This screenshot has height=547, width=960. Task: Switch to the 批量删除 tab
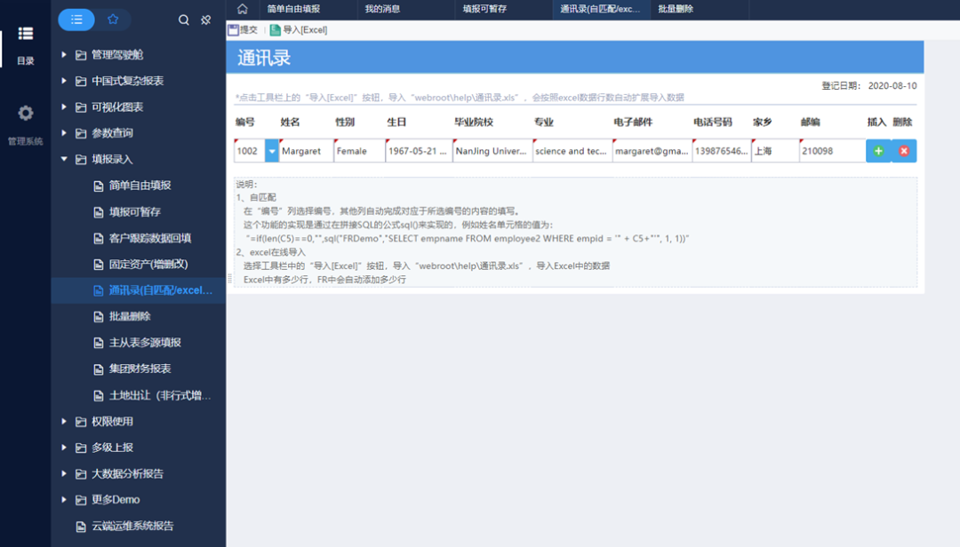pyautogui.click(x=700, y=9)
